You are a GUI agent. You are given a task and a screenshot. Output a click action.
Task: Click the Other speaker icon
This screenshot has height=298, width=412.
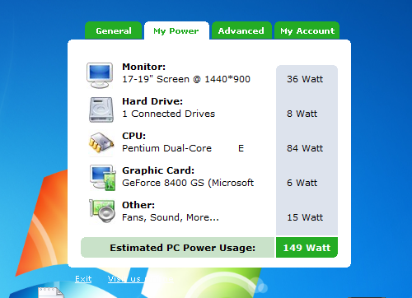click(102, 211)
